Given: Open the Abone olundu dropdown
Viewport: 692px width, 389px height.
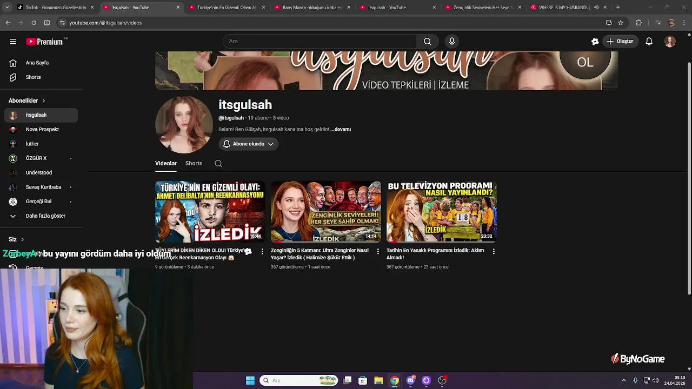Looking at the screenshot, I should pyautogui.click(x=248, y=144).
